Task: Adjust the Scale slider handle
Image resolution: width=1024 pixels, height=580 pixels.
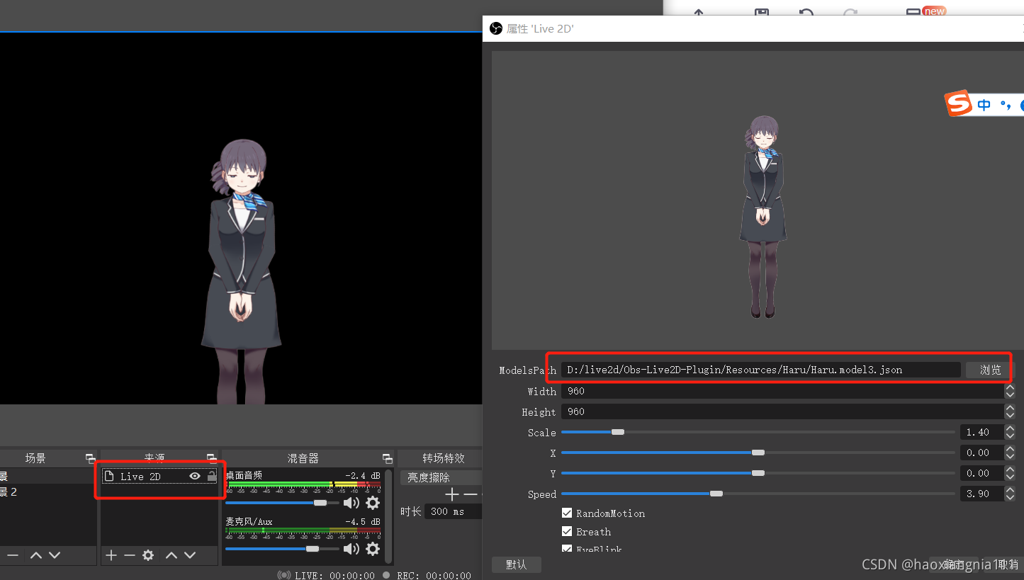Action: 618,432
